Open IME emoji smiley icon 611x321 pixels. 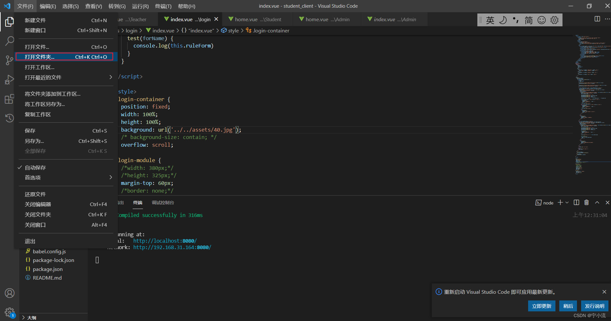click(x=542, y=20)
